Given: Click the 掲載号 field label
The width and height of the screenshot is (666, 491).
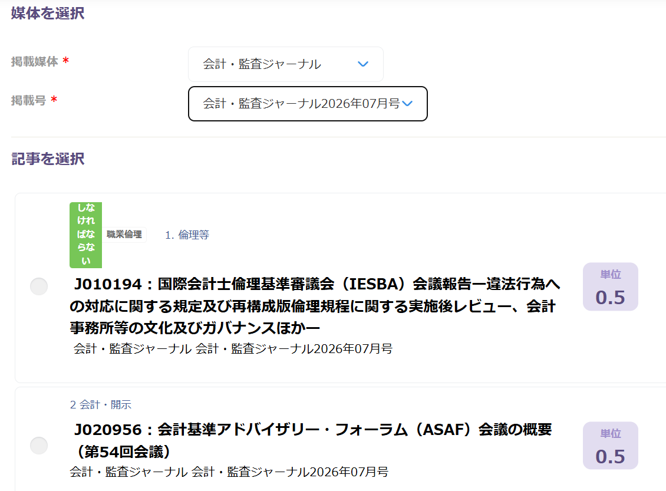Looking at the screenshot, I should [x=28, y=101].
